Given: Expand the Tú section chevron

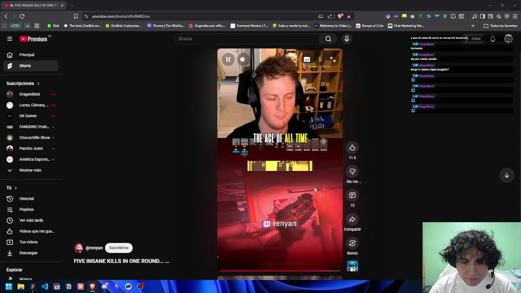Looking at the screenshot, I should pos(15,188).
